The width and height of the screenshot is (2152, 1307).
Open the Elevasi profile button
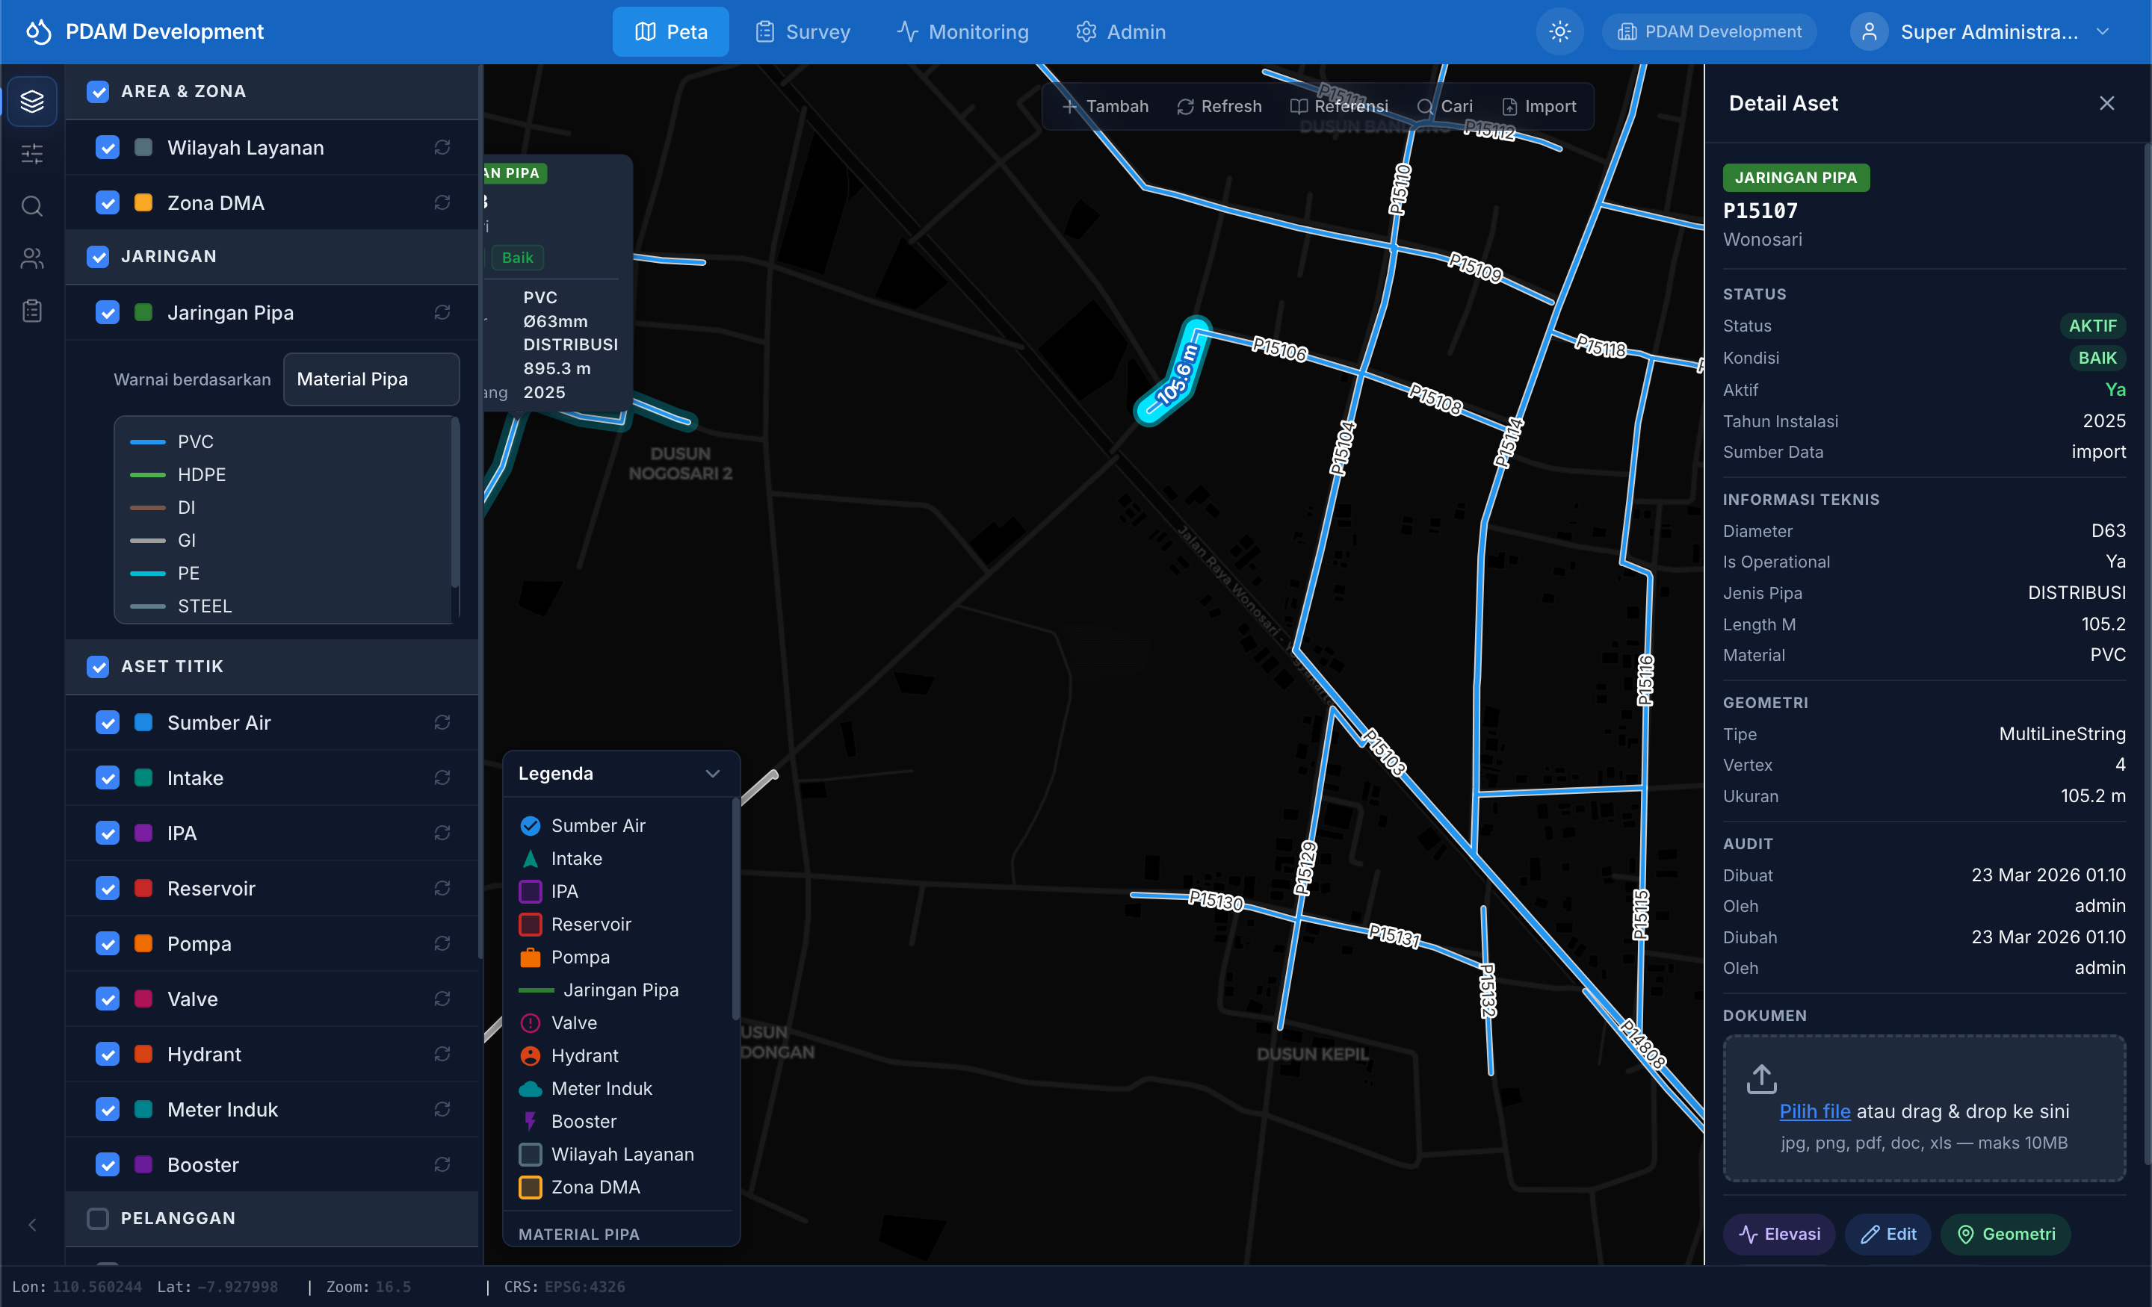click(x=1779, y=1234)
